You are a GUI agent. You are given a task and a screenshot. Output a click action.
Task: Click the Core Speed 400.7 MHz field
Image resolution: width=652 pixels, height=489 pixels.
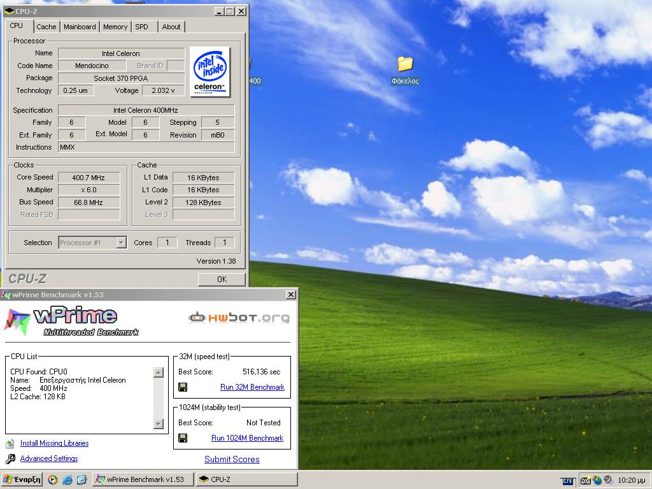(89, 178)
